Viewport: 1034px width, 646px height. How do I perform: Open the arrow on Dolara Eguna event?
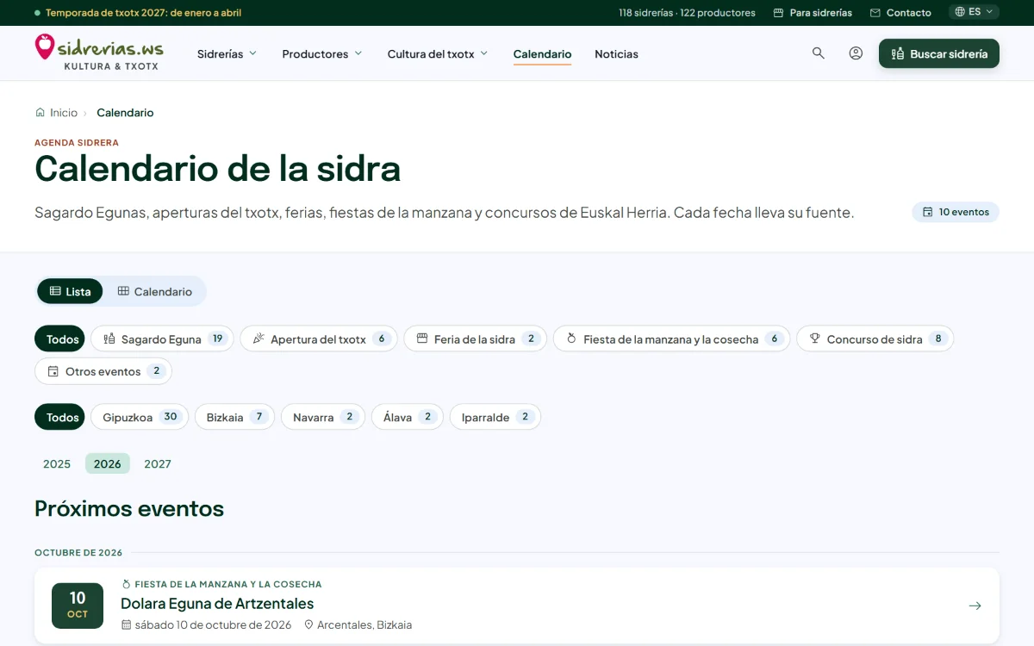tap(975, 606)
